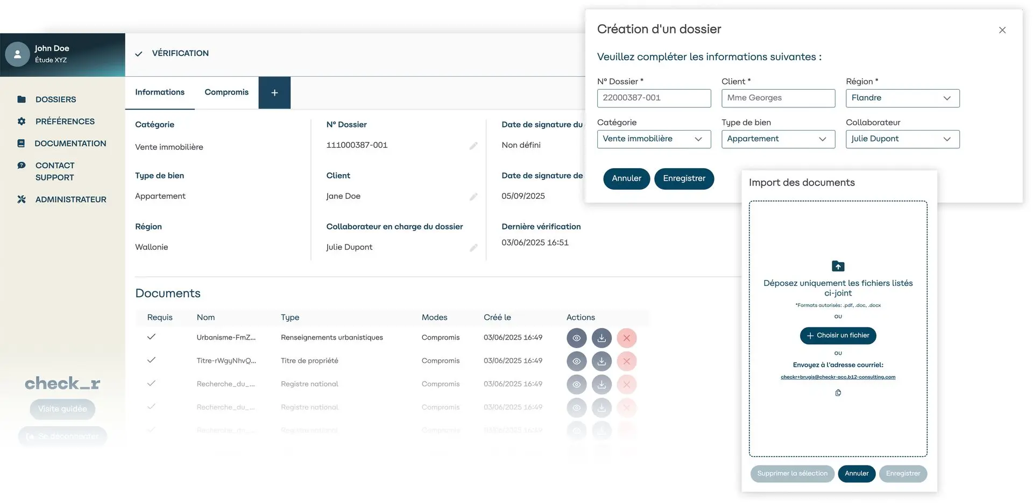1033x503 pixels.
Task: Click the pencil icon beside N° Dossier 111000387-001
Action: pyautogui.click(x=473, y=146)
